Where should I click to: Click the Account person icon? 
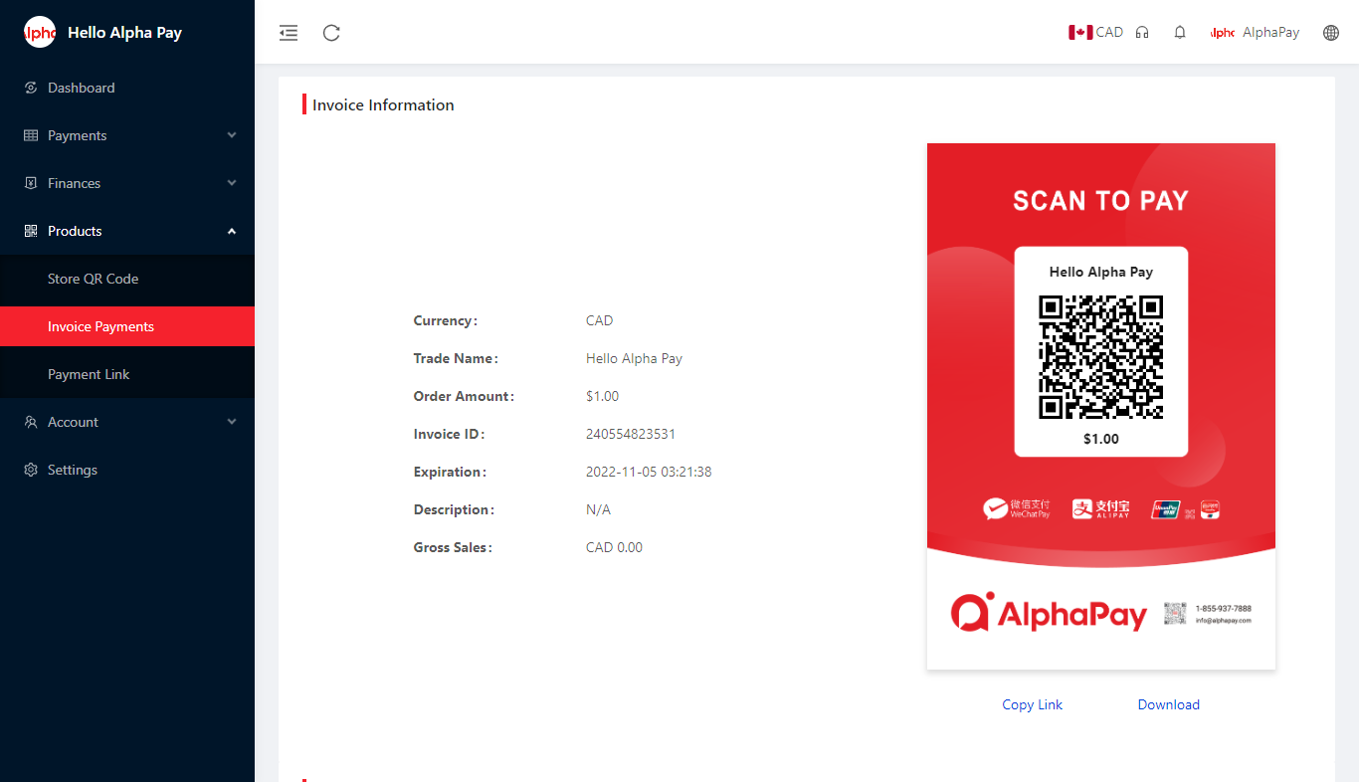pyautogui.click(x=31, y=422)
